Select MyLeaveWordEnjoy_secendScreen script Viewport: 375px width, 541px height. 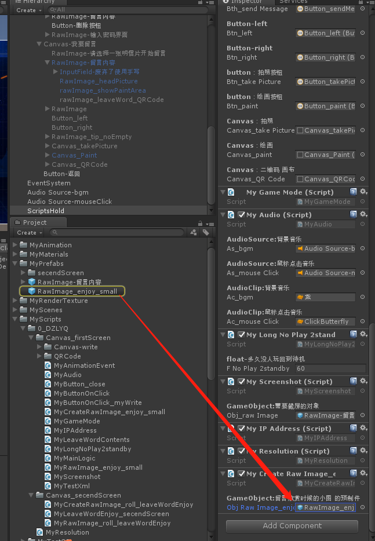pos(107,514)
